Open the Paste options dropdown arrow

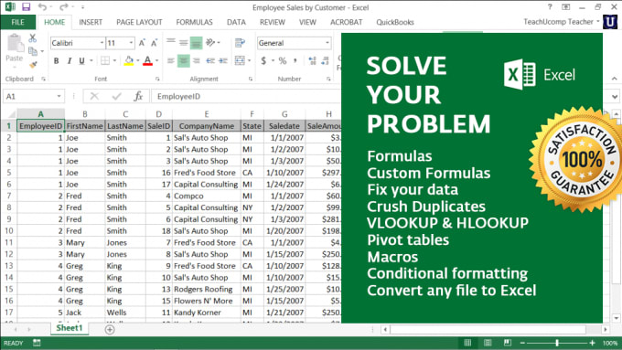(x=15, y=67)
